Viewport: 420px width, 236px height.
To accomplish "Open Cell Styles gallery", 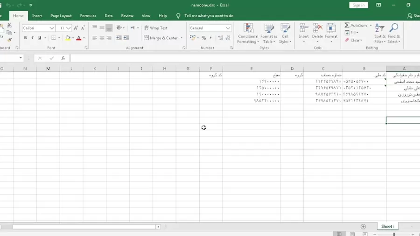I will click(285, 34).
